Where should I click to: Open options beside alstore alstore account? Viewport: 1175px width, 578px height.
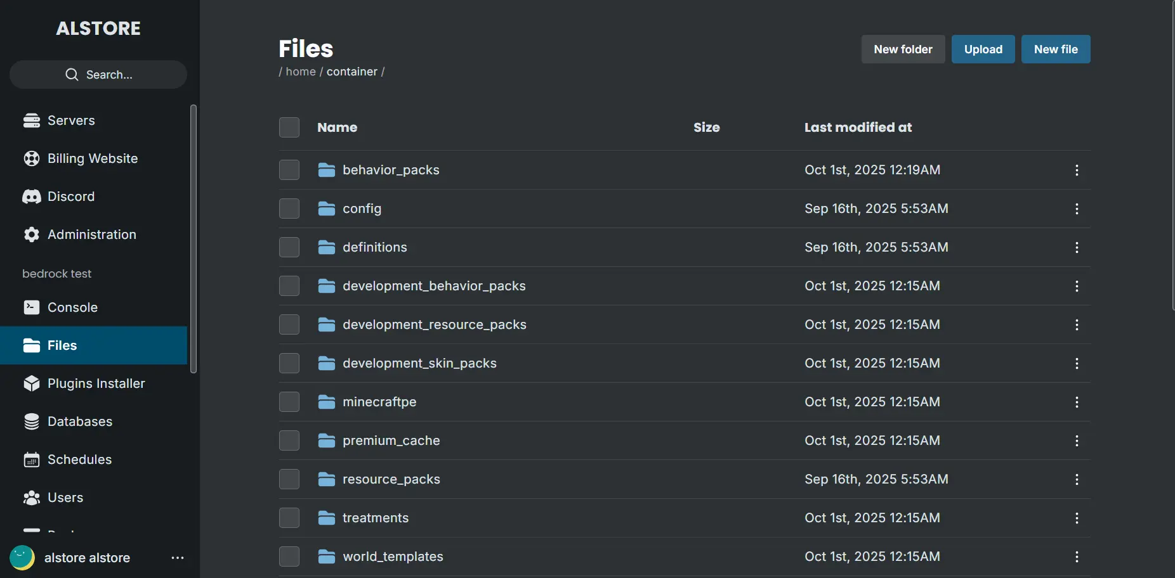pyautogui.click(x=177, y=558)
